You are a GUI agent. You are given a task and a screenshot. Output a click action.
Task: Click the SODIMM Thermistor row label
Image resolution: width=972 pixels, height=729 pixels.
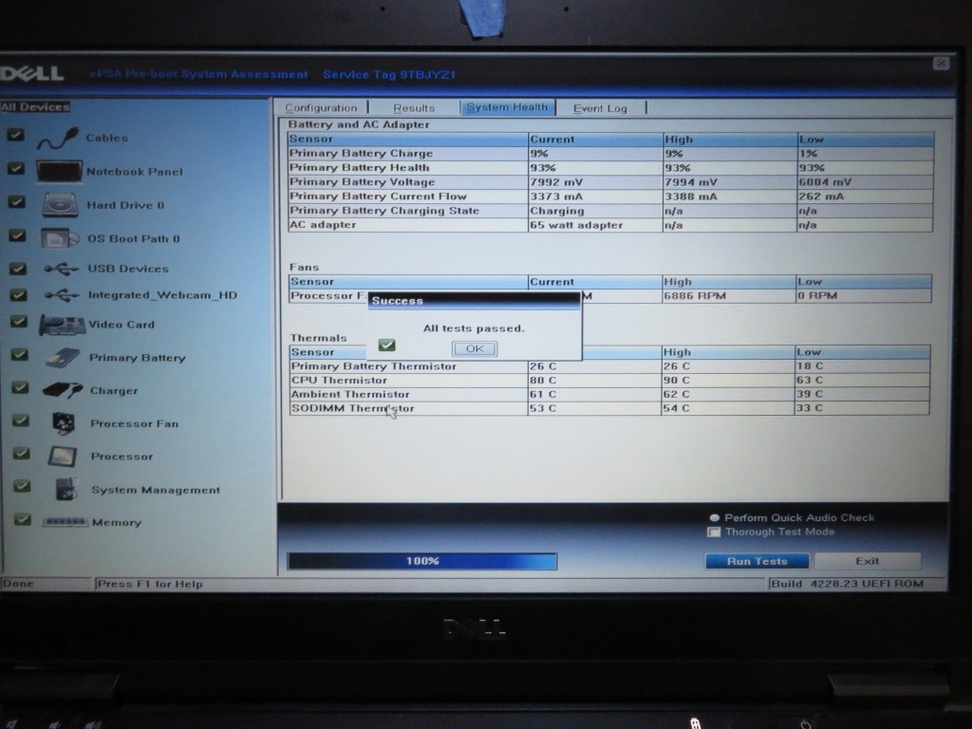pyautogui.click(x=353, y=408)
